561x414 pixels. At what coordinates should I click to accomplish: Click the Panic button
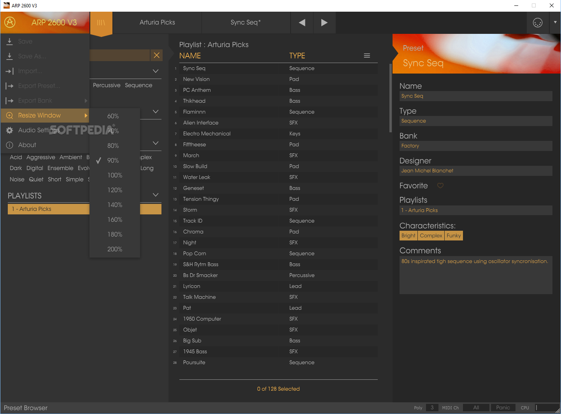pos(503,408)
